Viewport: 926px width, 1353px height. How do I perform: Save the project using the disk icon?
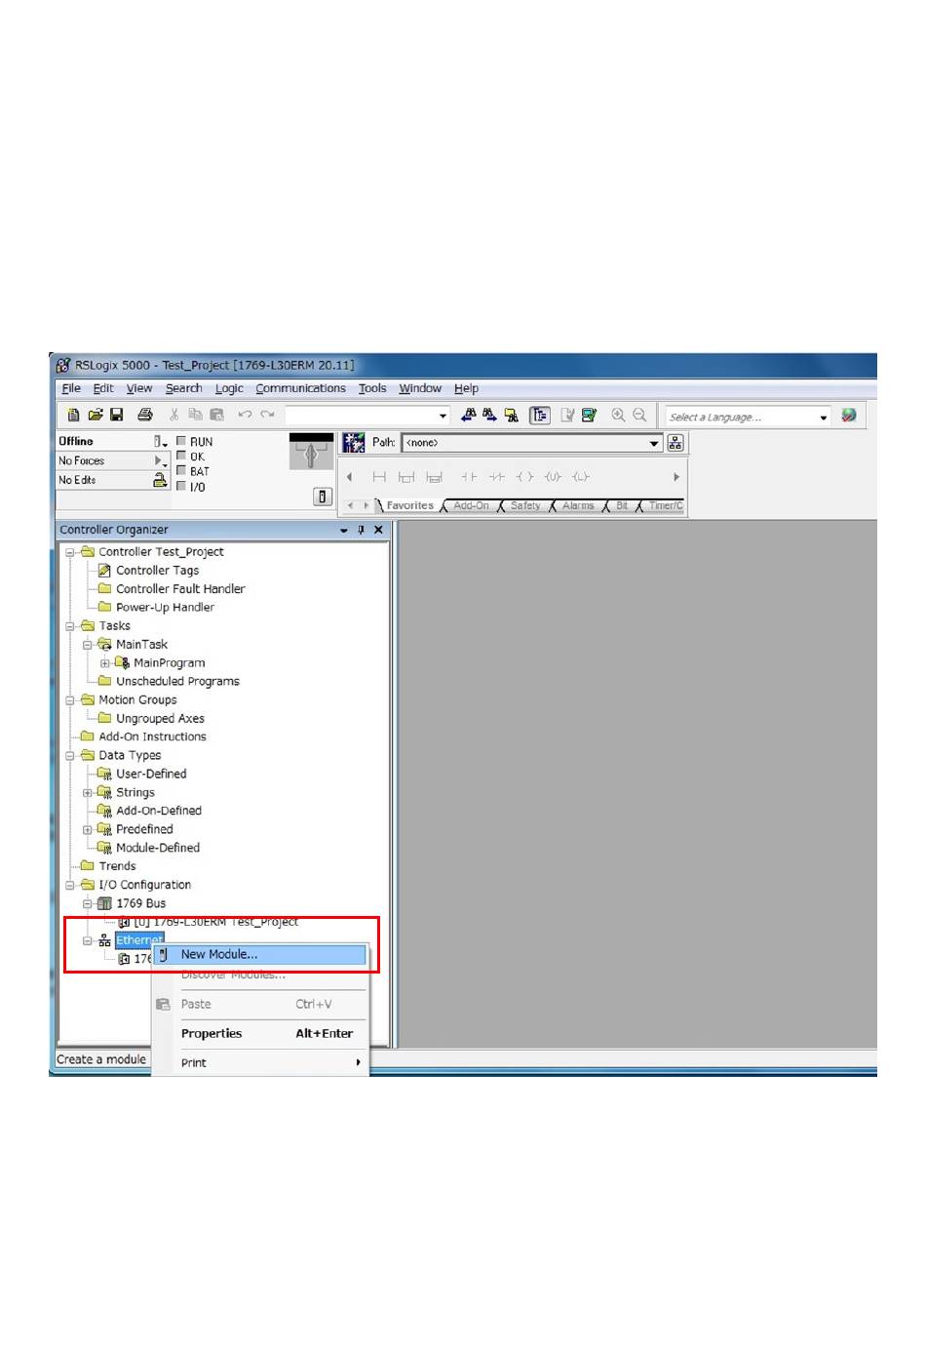117,415
